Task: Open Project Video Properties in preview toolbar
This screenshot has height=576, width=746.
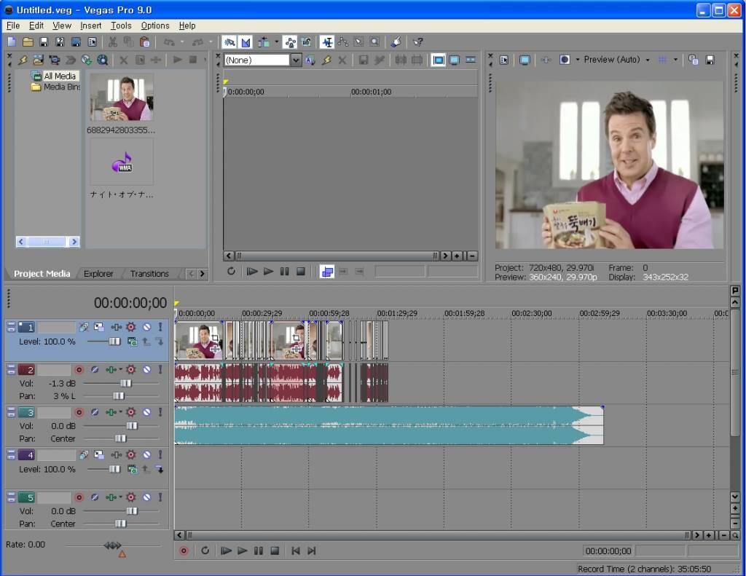Action: (x=504, y=60)
